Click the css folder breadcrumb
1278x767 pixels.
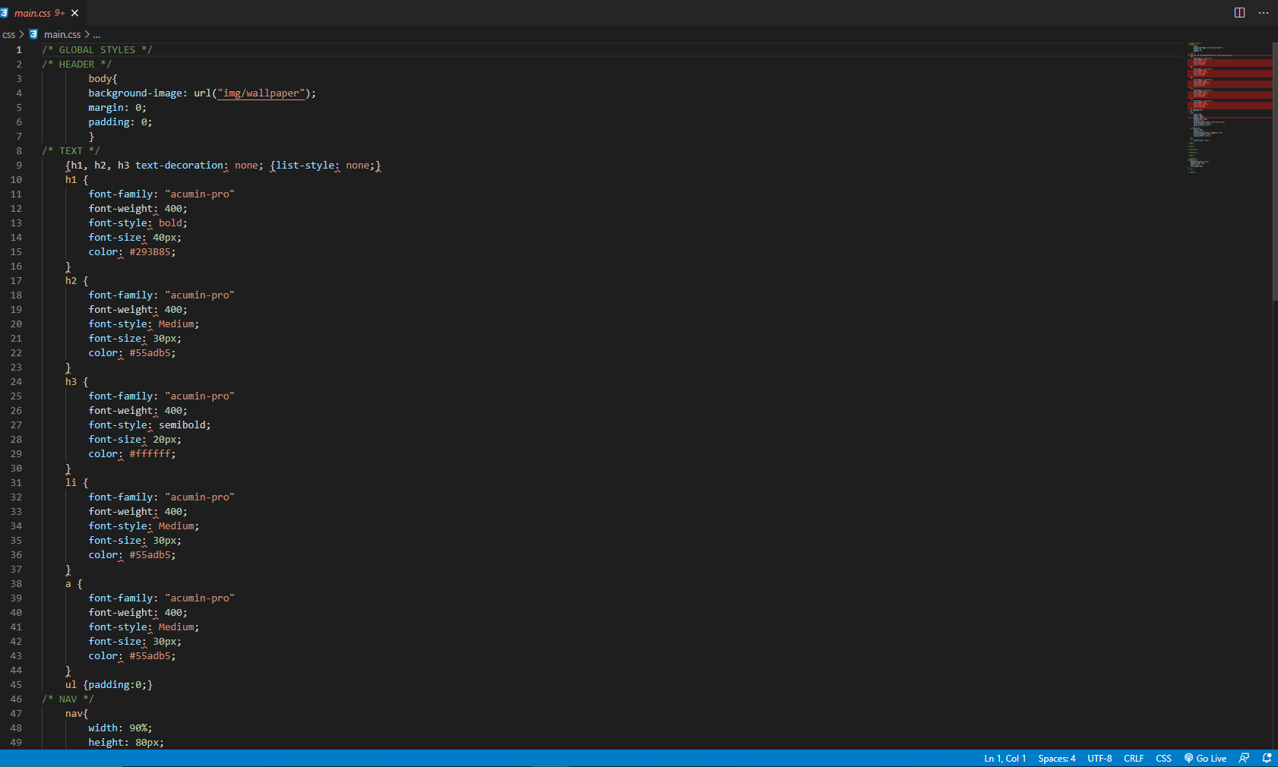(9, 34)
